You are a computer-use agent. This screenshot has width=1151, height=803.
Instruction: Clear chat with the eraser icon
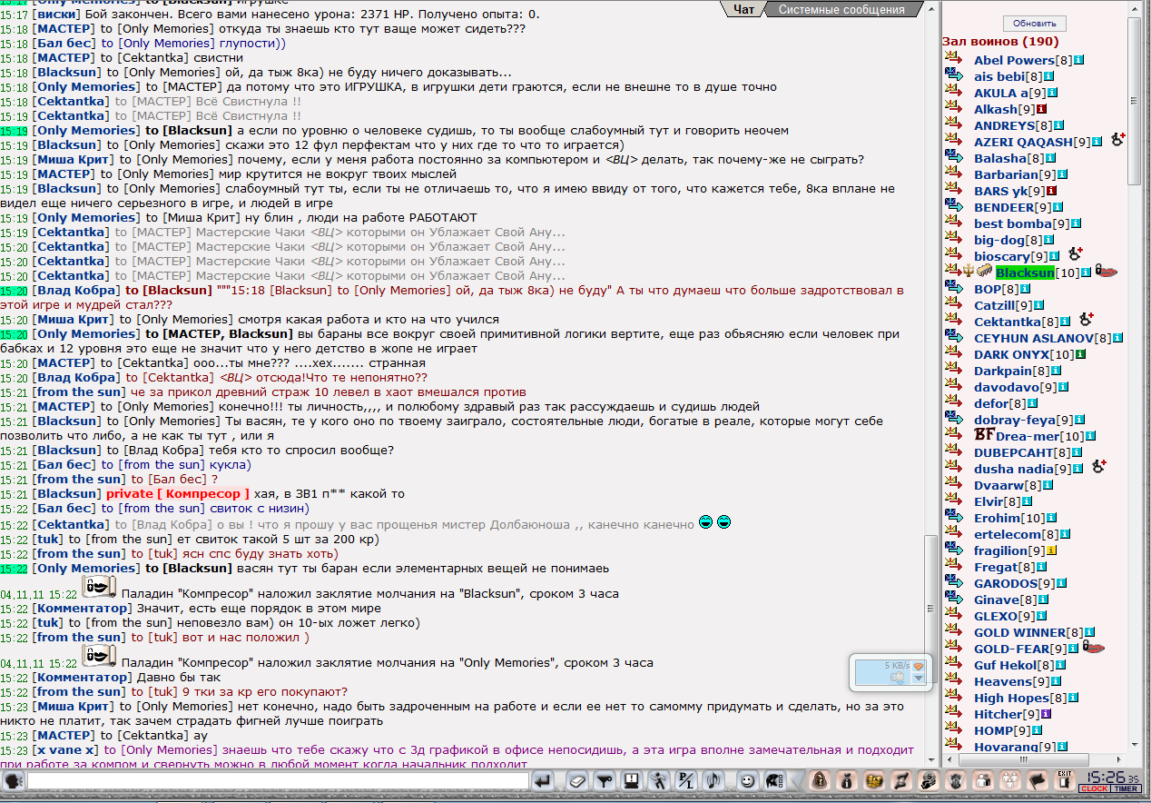click(x=578, y=780)
